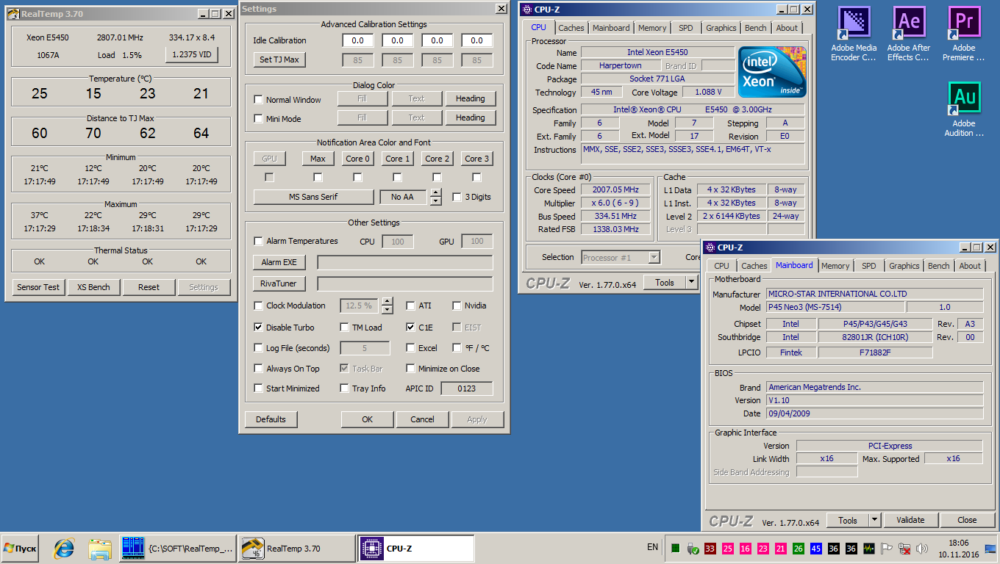Viewport: 1000px width, 564px height.
Task: Open the Adobe Media Encoder desktop shortcut
Action: tap(854, 34)
